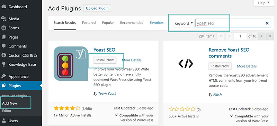Screen dimensions: 277x126
Task: Install the Yoast SEO plugin now
Action: [x=105, y=60]
